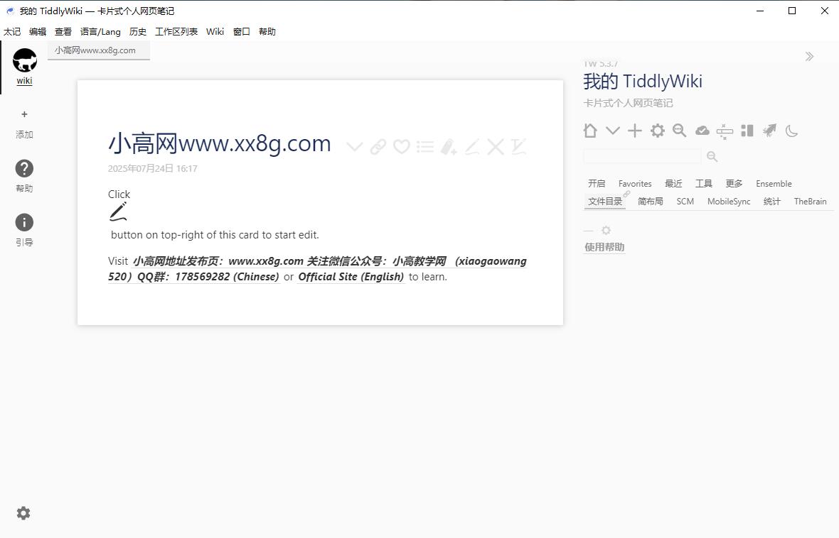This screenshot has height=538, width=839.
Task: Switch to the MobileSync sidebar tab
Action: [x=729, y=201]
